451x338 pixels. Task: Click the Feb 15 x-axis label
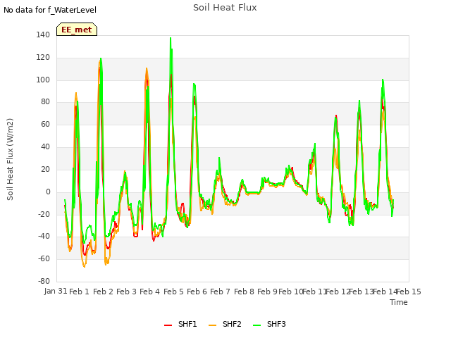click(409, 292)
